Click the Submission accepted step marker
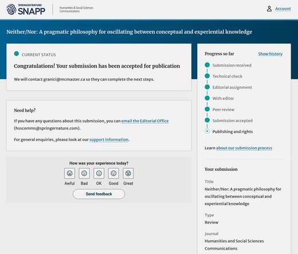This screenshot has width=298, height=254. point(207,120)
